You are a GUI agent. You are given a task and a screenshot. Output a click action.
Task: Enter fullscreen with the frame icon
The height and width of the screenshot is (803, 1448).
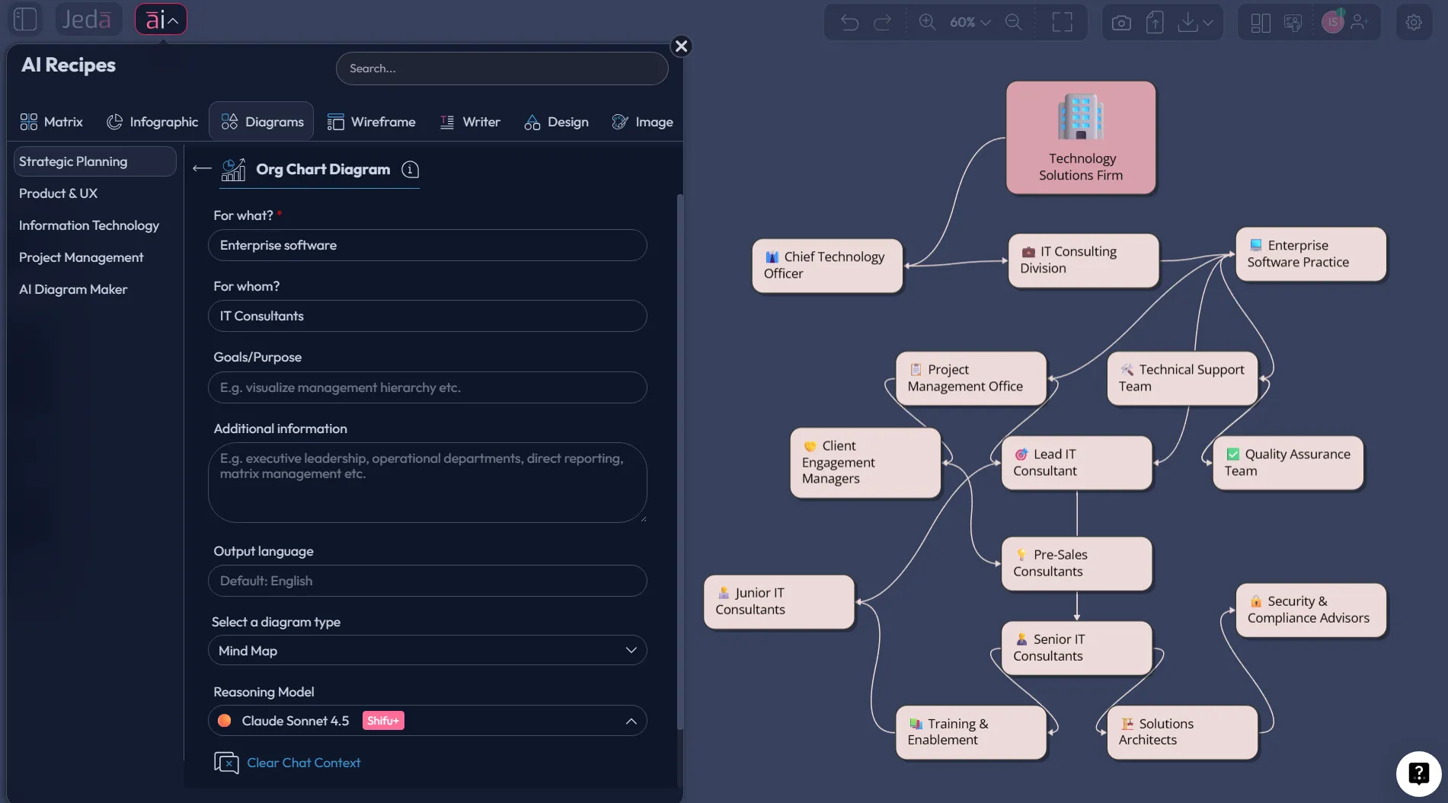pos(1062,22)
